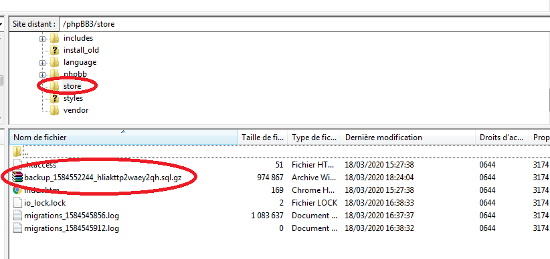Select migrations_1584545912.log file

[x=72, y=228]
